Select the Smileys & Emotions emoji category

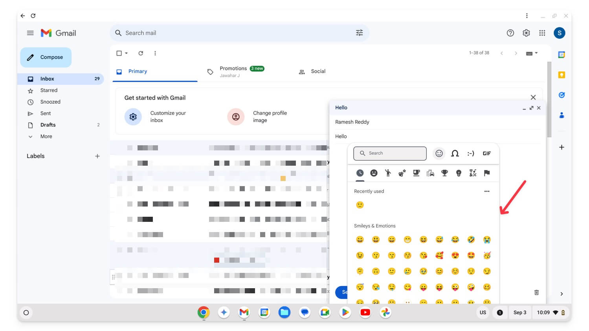pyautogui.click(x=374, y=173)
